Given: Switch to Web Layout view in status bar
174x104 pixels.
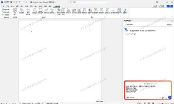Looking at the screenshot, I should click(x=153, y=103).
